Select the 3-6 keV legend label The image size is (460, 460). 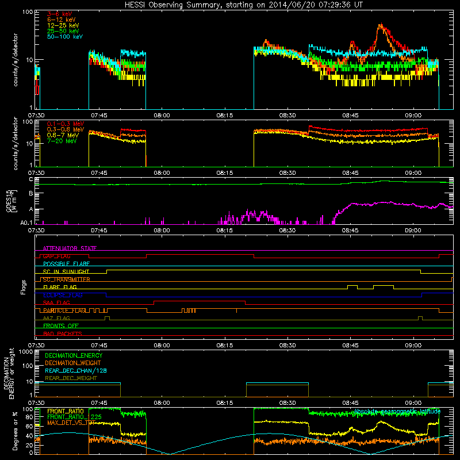point(59,14)
